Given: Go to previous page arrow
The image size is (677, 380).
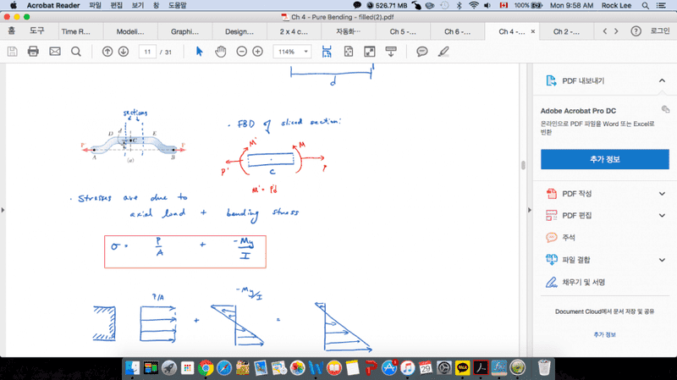Looking at the screenshot, I should click(107, 52).
